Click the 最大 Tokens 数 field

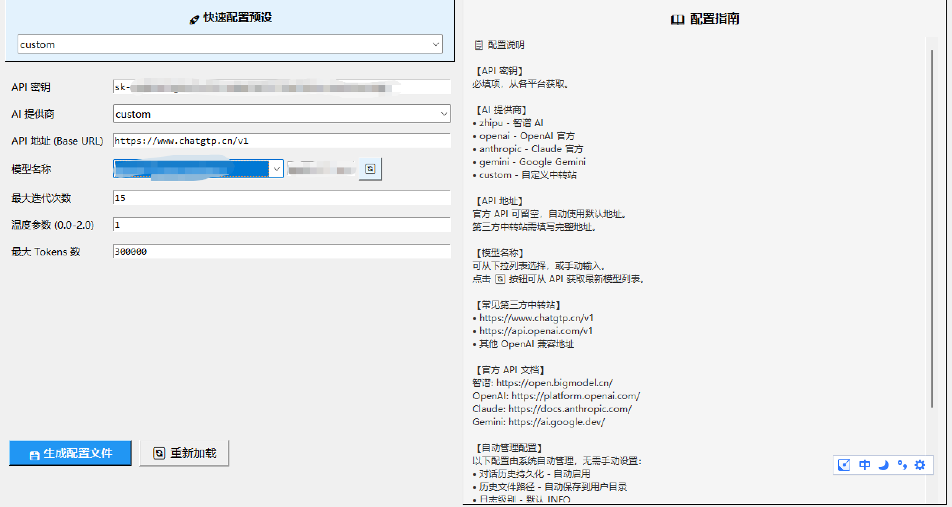point(282,252)
